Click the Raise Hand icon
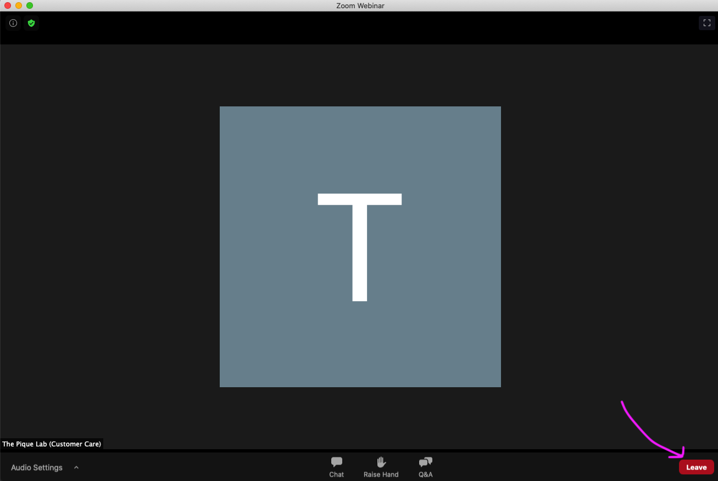The image size is (718, 481). (381, 462)
